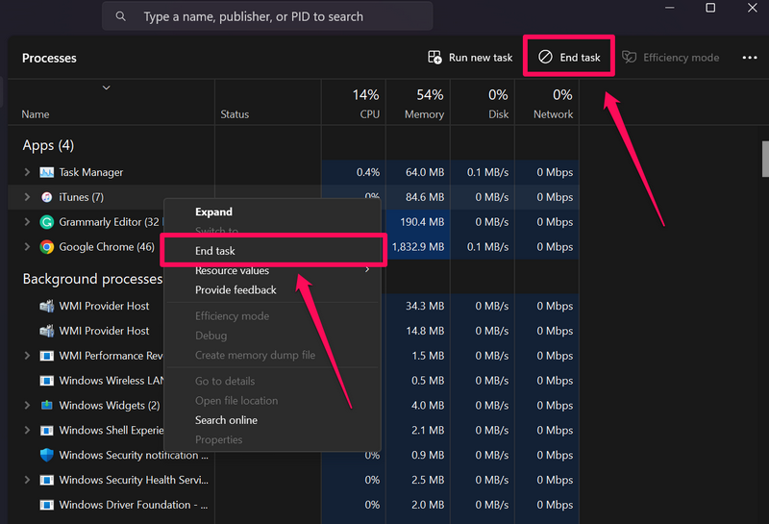The image size is (769, 524).
Task: Select End task in context menu
Action: (215, 251)
